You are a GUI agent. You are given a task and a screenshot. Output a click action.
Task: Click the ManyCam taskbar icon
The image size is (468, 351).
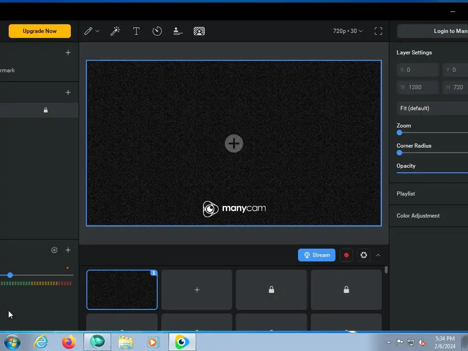(x=182, y=342)
